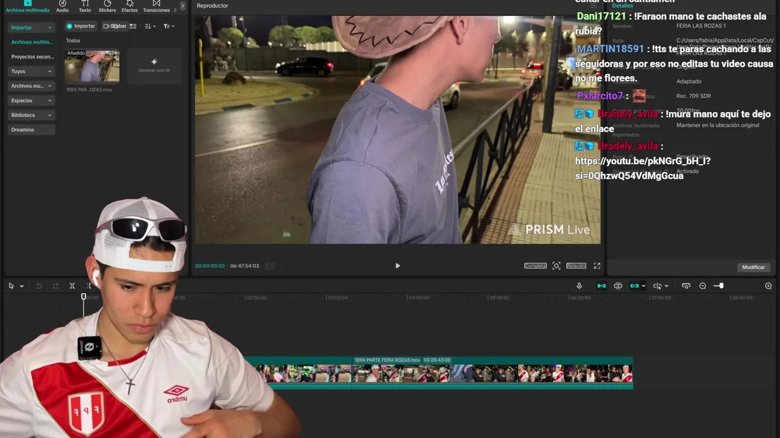Screen dimensions: 780x438
Task: Click the timeline zoom slider handle
Action: point(721,286)
